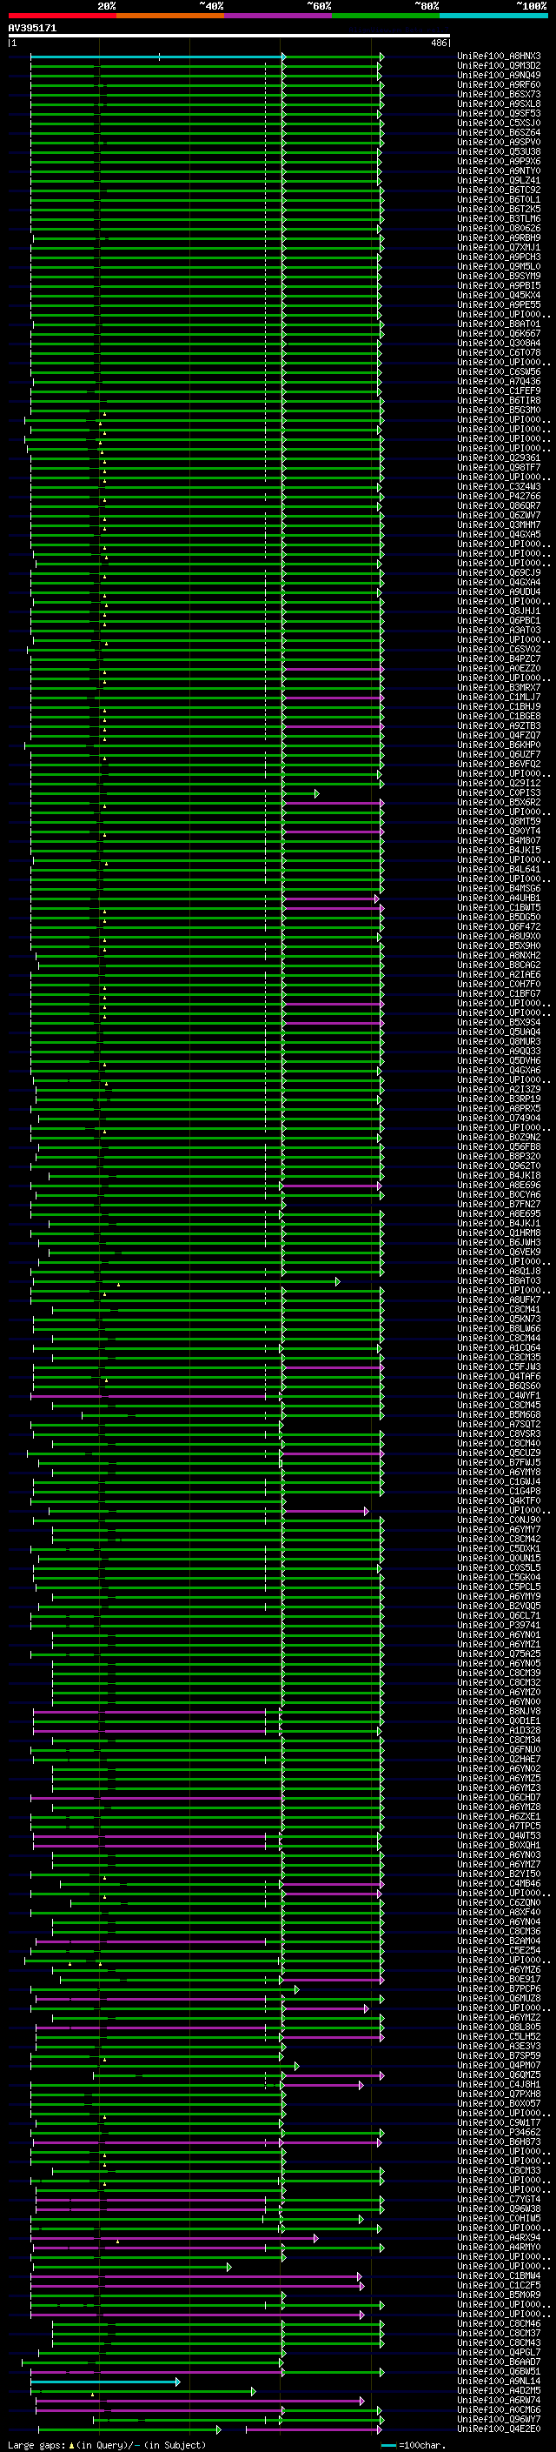Click the green ~80% identity legend bar
The height and width of the screenshot is (2452, 556).
386,16
